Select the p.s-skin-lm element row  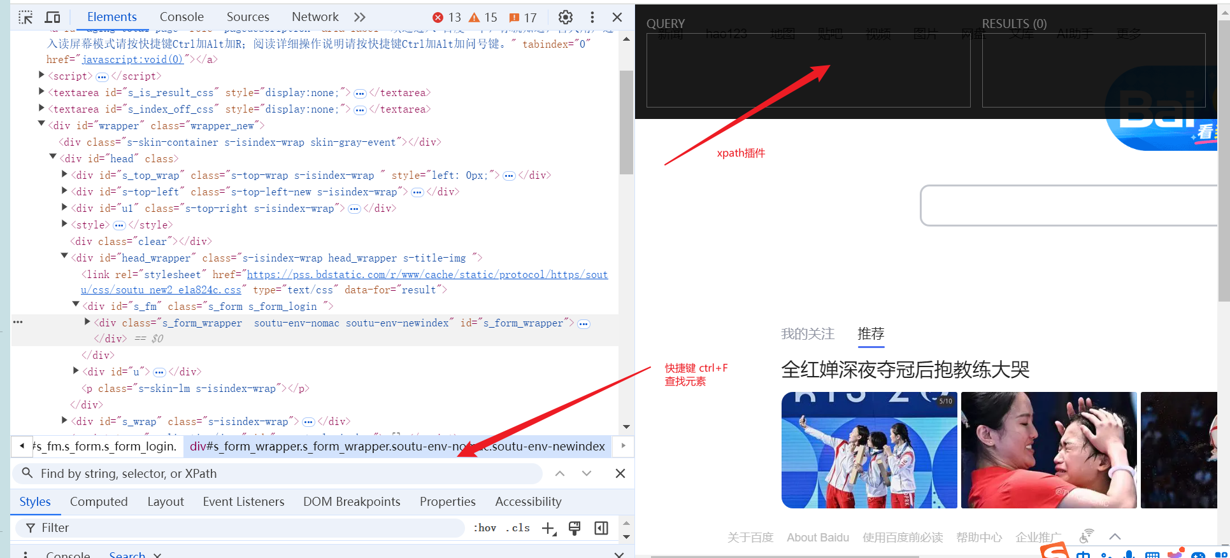pyautogui.click(x=196, y=388)
